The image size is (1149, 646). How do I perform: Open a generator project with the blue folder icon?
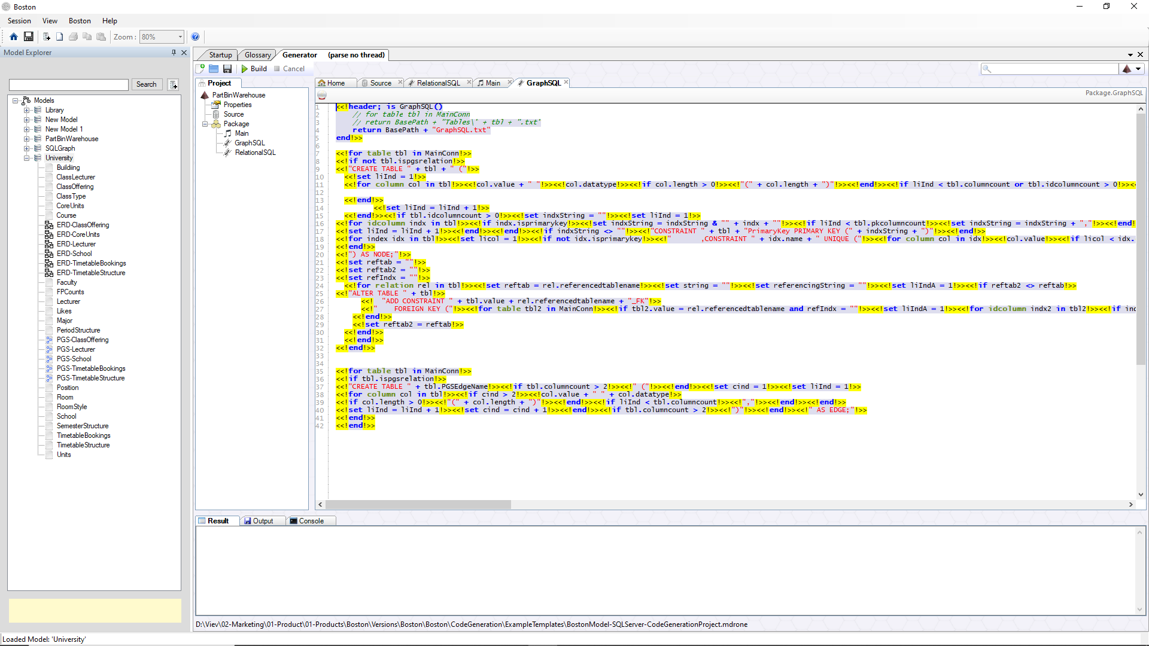pos(214,69)
